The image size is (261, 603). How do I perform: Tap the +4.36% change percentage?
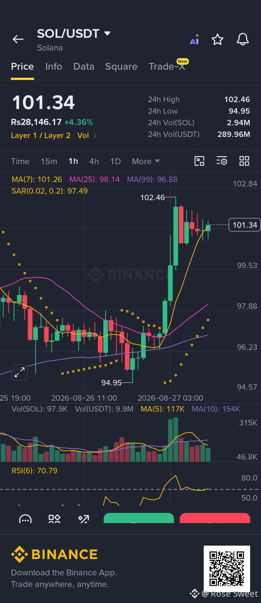pyautogui.click(x=79, y=122)
